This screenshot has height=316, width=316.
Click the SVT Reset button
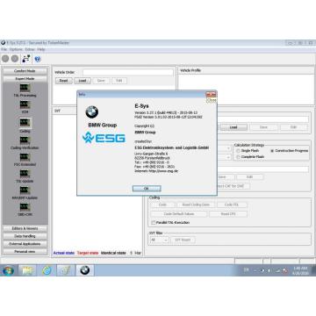(183, 240)
